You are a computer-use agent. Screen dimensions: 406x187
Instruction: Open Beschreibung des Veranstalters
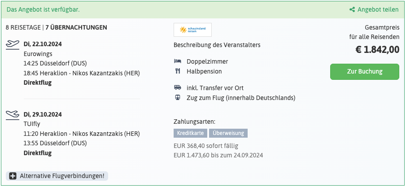(x=217, y=45)
